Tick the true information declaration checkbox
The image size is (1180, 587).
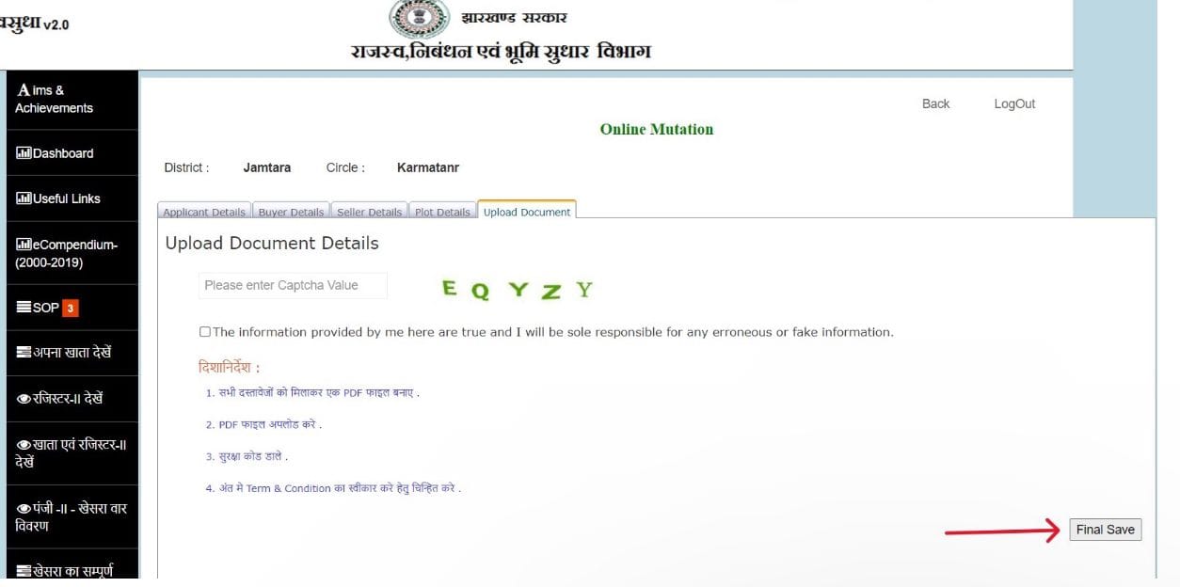205,332
